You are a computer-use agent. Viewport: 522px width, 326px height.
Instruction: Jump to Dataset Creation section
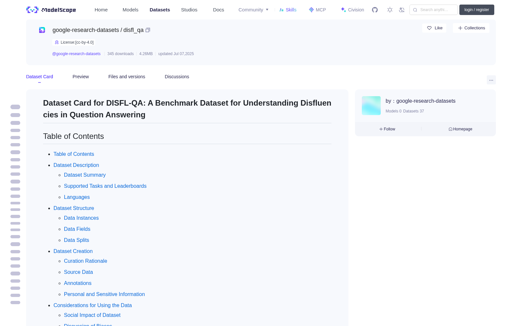click(73, 251)
